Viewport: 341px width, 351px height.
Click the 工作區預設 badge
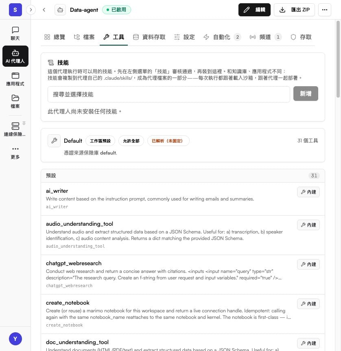(x=101, y=141)
